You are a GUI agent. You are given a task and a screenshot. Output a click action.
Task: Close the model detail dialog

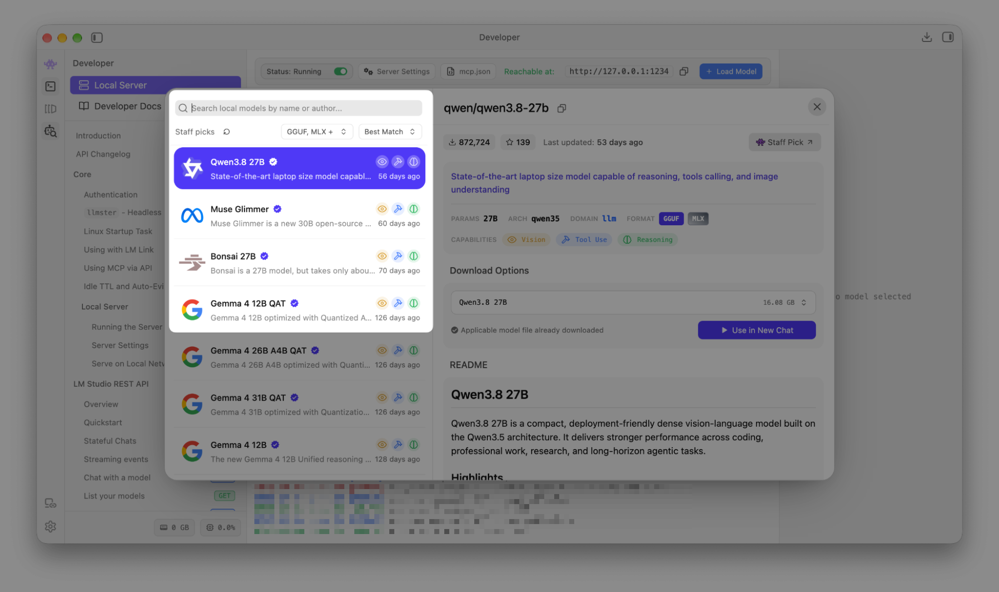817,107
